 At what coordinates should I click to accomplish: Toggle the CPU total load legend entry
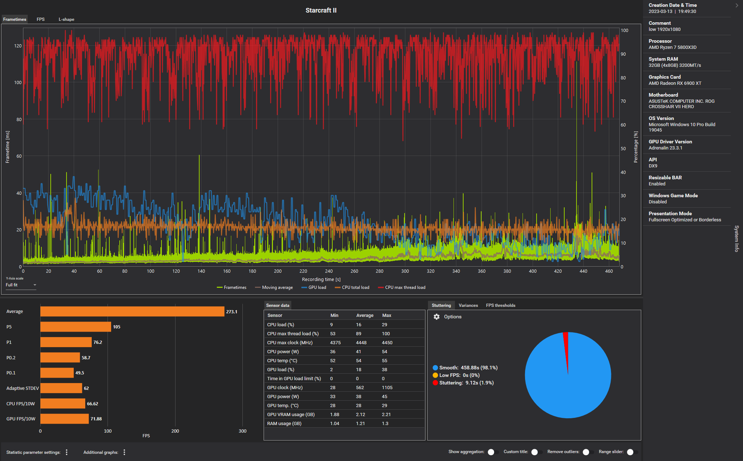click(352, 287)
